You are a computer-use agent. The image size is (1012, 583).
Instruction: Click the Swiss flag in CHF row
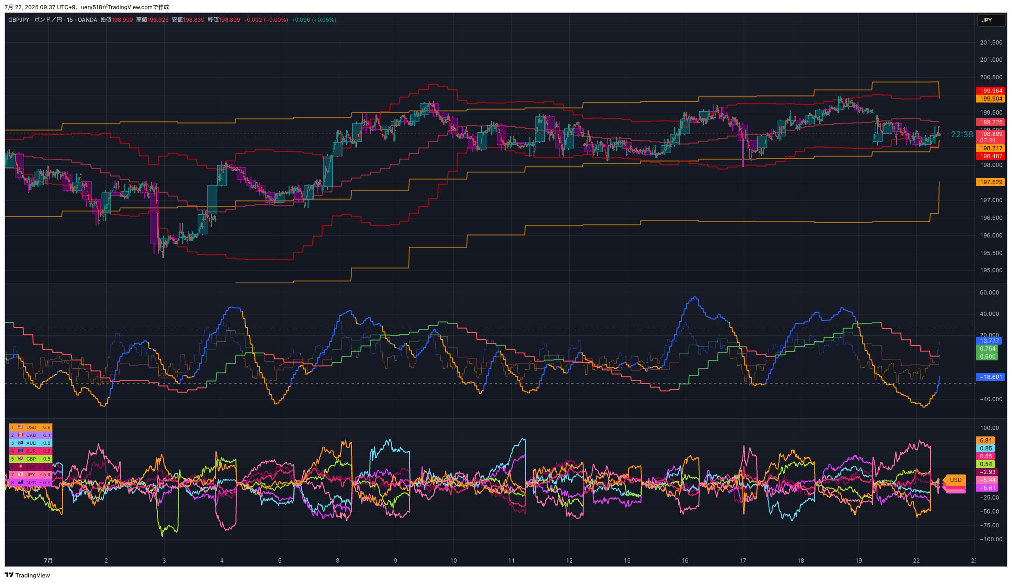tap(20, 467)
